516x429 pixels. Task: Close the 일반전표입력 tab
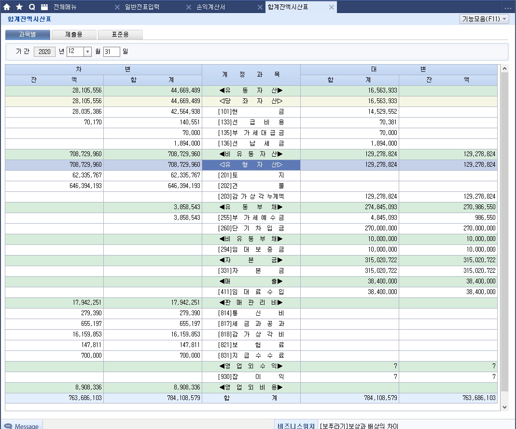pos(117,7)
